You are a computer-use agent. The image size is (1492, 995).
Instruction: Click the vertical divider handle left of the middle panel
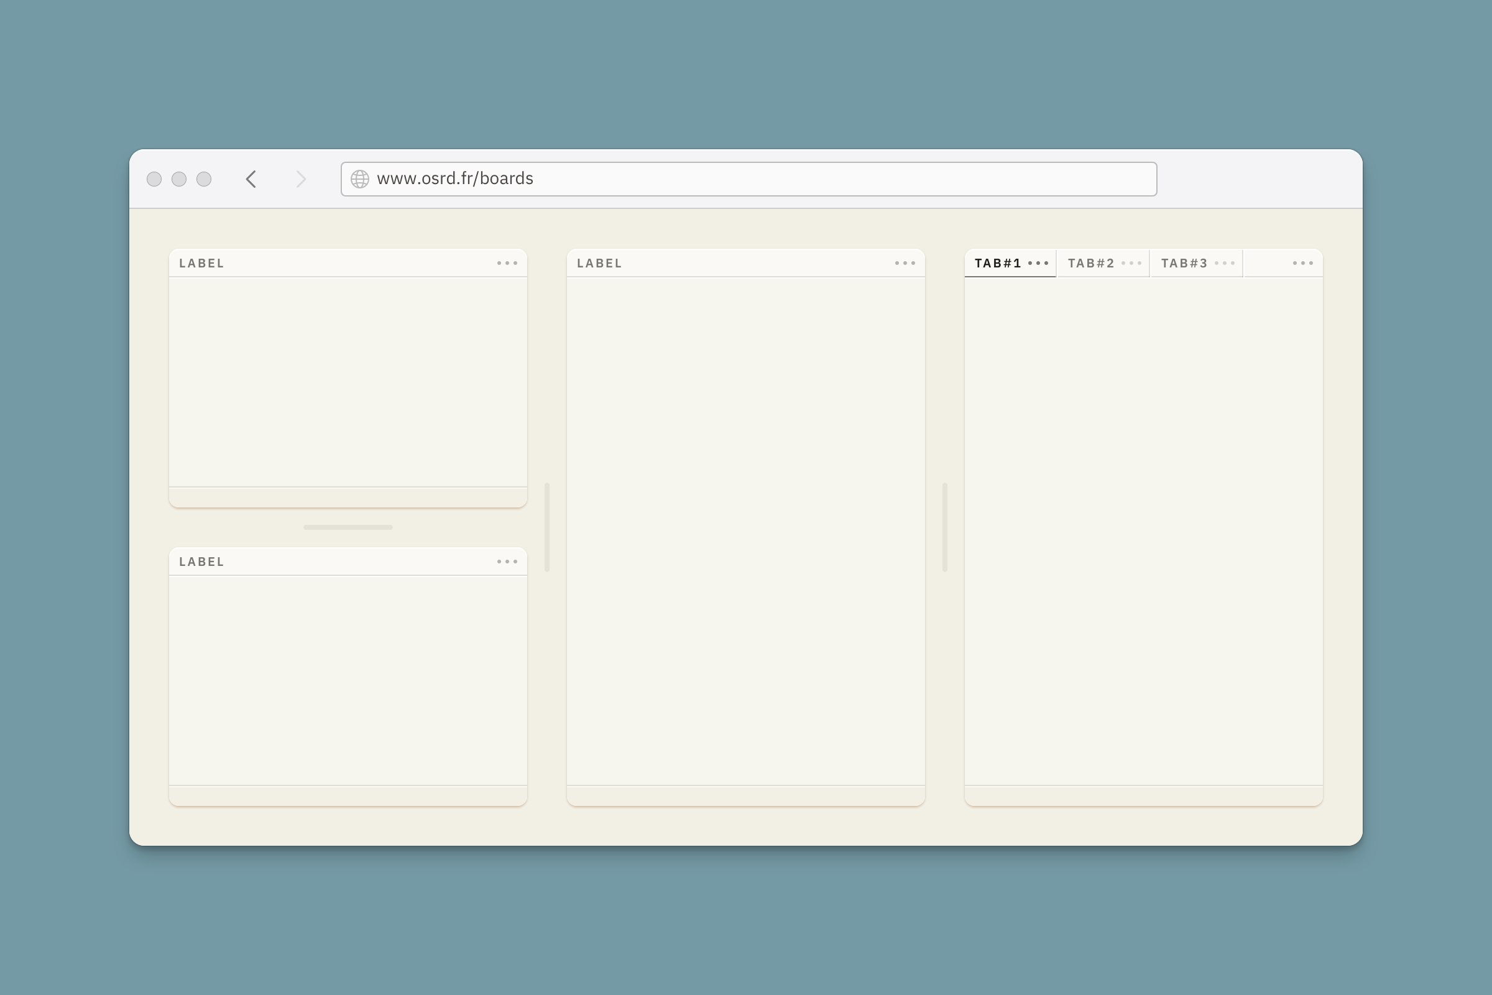547,527
